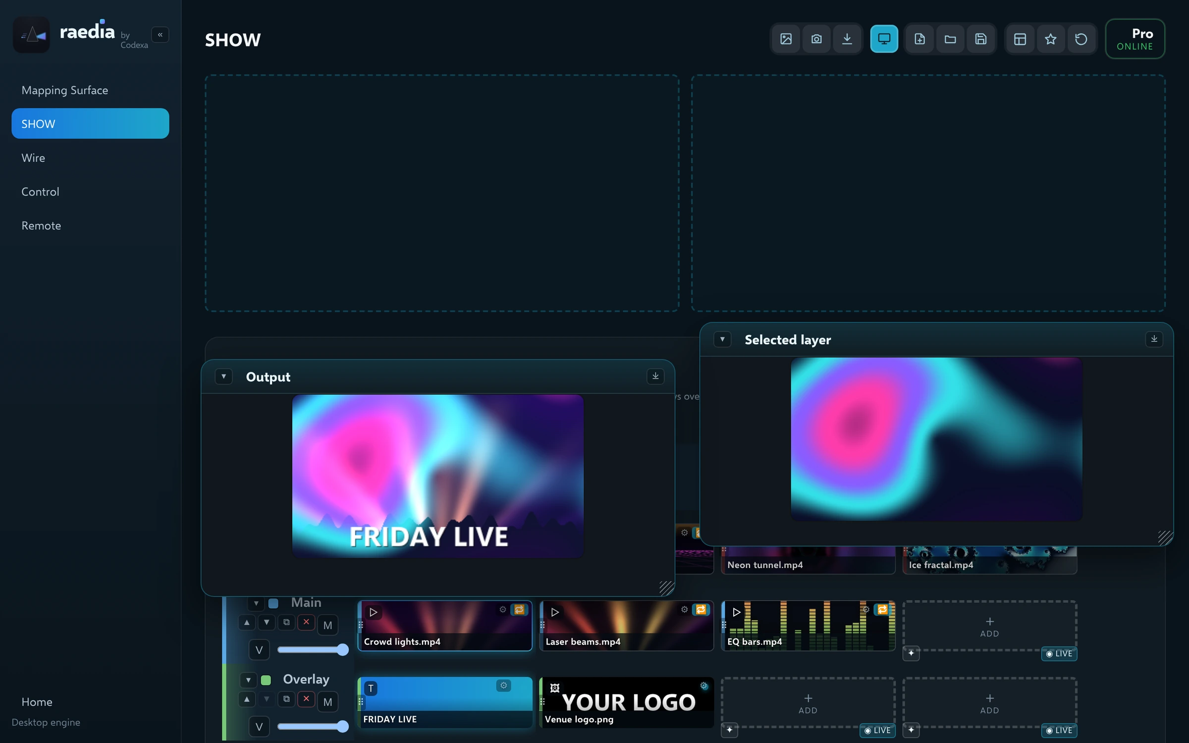The width and height of the screenshot is (1189, 743).
Task: Delete the Main layer with the red X
Action: coord(306,622)
